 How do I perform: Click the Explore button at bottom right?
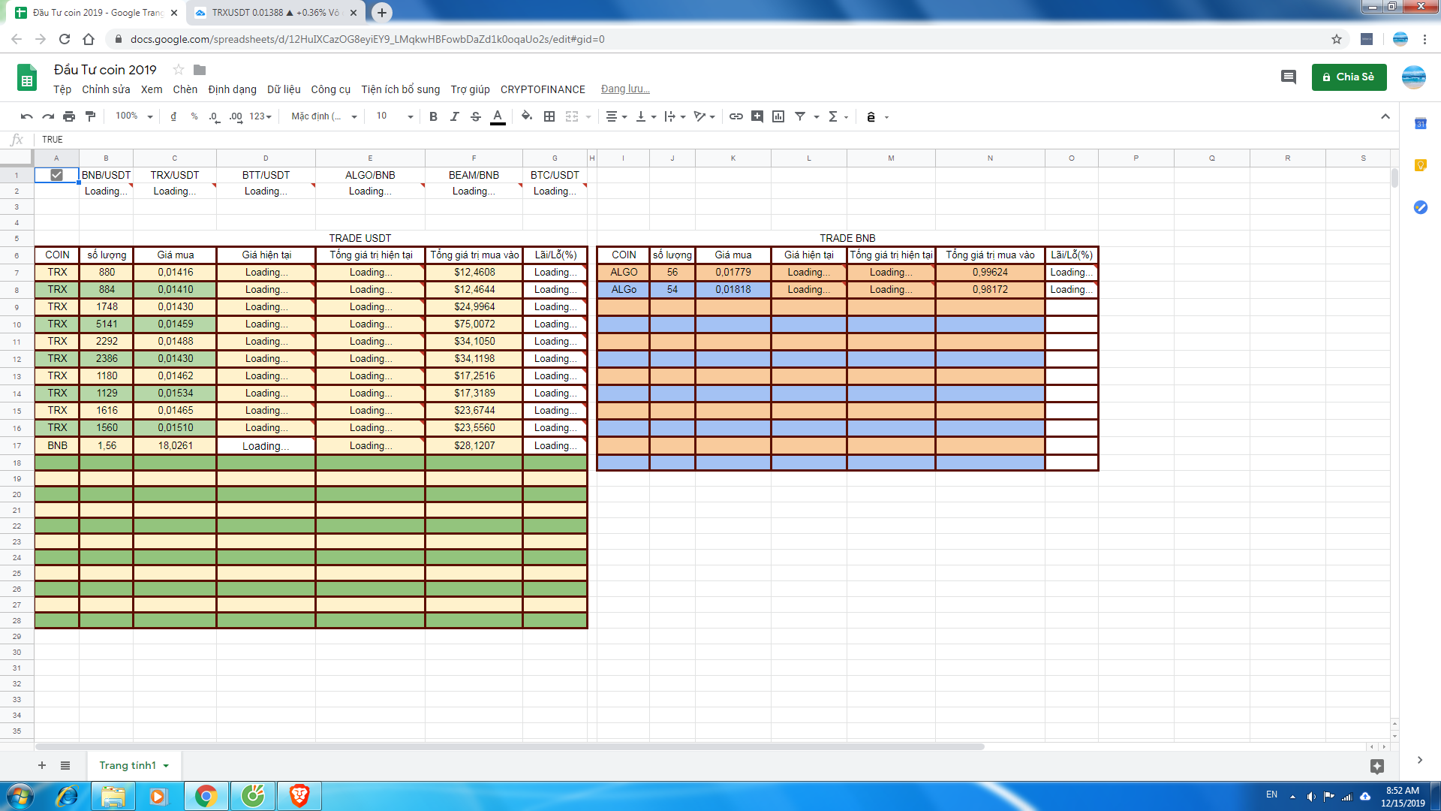coord(1376,766)
